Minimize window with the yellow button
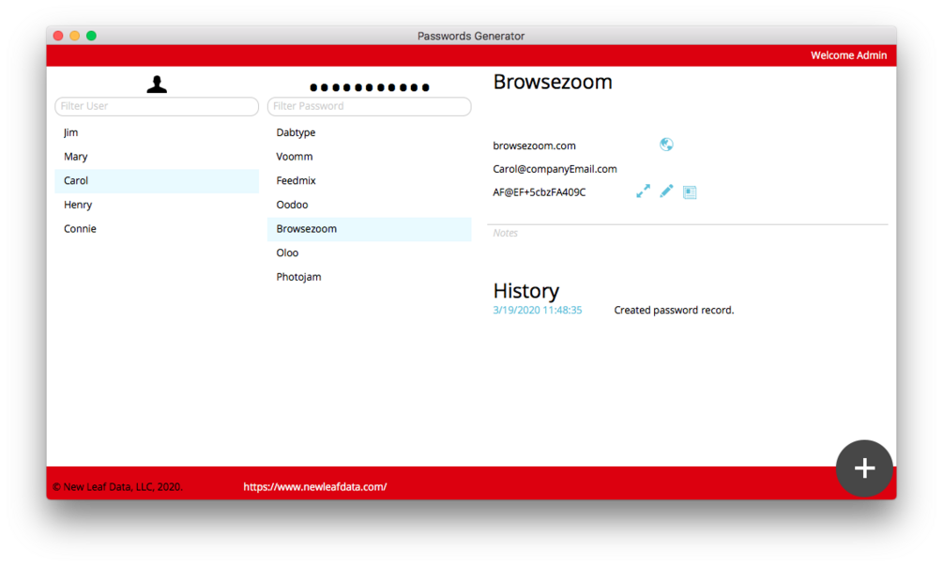The height and width of the screenshot is (566, 943). click(74, 36)
